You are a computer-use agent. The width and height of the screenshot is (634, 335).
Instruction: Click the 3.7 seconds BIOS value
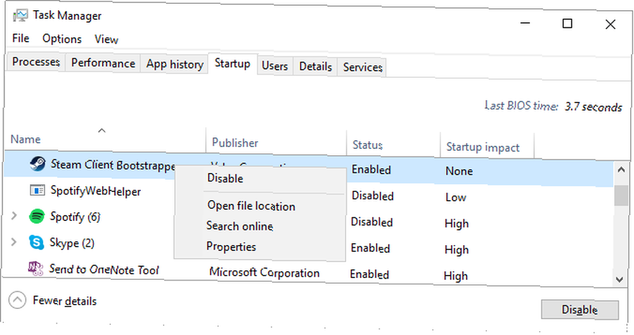tap(593, 106)
